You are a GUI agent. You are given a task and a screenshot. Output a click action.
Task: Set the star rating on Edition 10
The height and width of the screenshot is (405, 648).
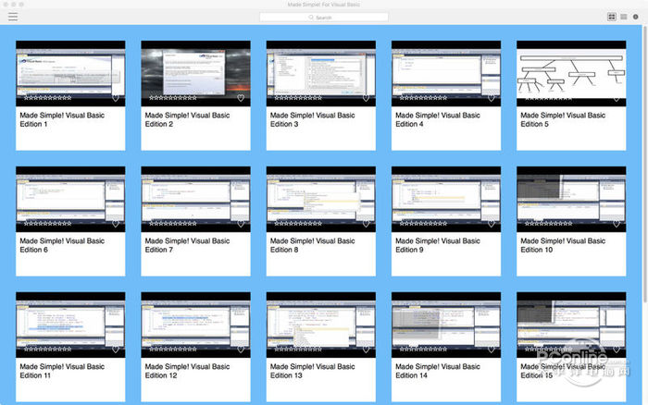(549, 224)
